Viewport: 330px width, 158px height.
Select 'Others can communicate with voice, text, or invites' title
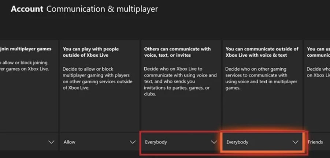click(x=177, y=52)
